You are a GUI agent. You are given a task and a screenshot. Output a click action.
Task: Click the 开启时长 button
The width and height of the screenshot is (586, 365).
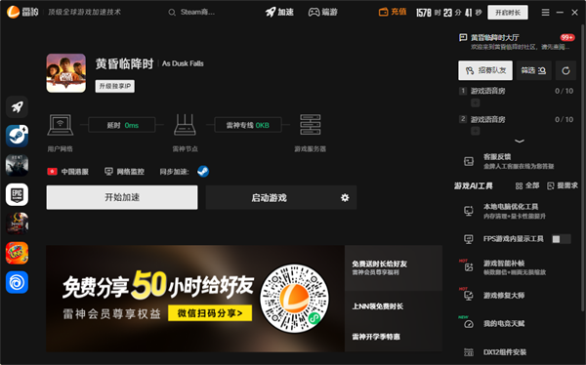508,13
